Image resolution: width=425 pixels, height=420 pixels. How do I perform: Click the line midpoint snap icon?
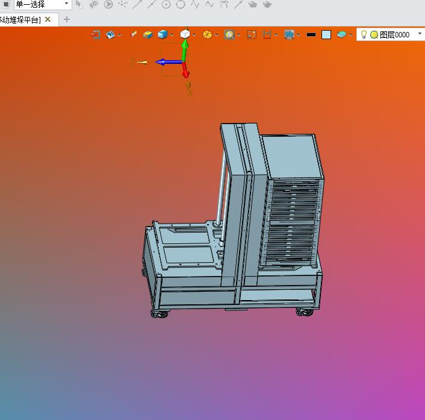(x=152, y=4)
